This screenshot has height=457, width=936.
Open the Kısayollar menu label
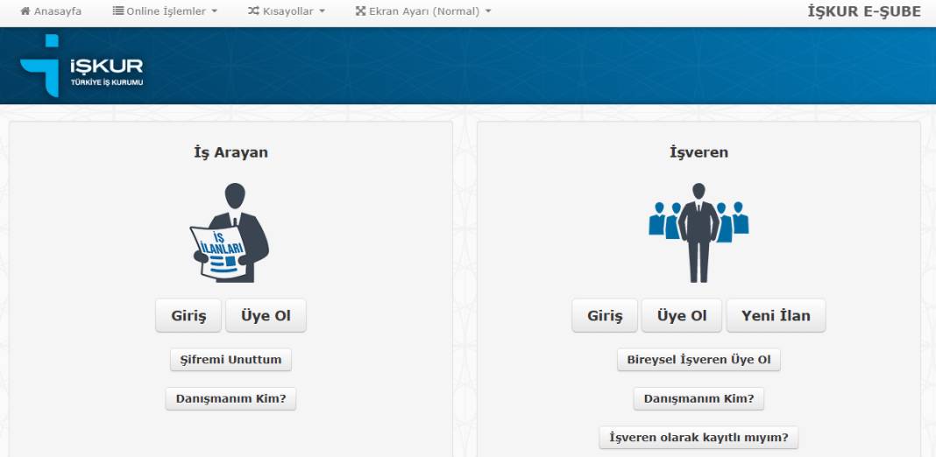(287, 11)
